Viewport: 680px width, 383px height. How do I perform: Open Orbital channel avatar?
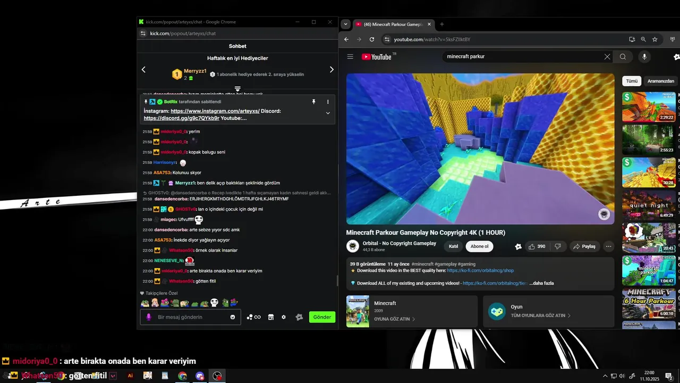pos(353,246)
